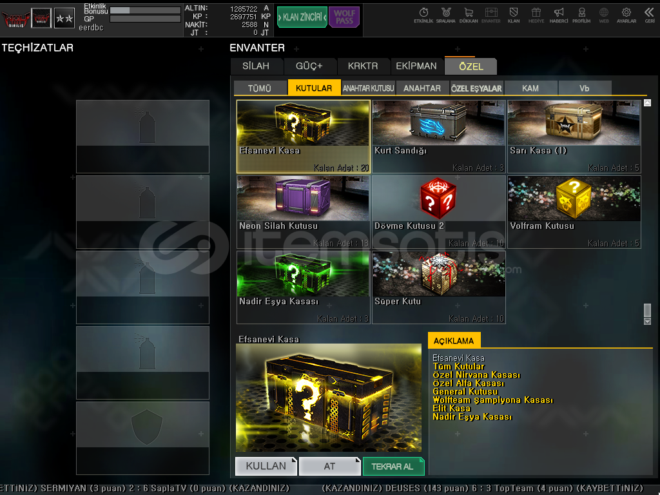This screenshot has width=660, height=495.
Task: Select the ÖZEL EŞYALAR sub-tab
Action: [476, 88]
